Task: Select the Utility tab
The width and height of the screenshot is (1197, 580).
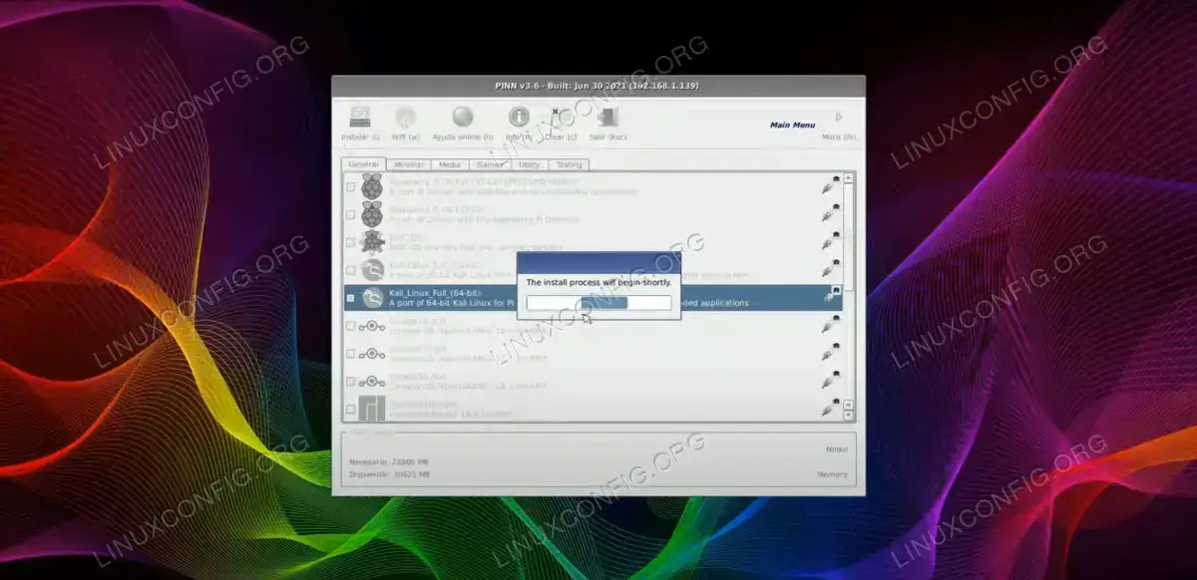Action: click(529, 164)
